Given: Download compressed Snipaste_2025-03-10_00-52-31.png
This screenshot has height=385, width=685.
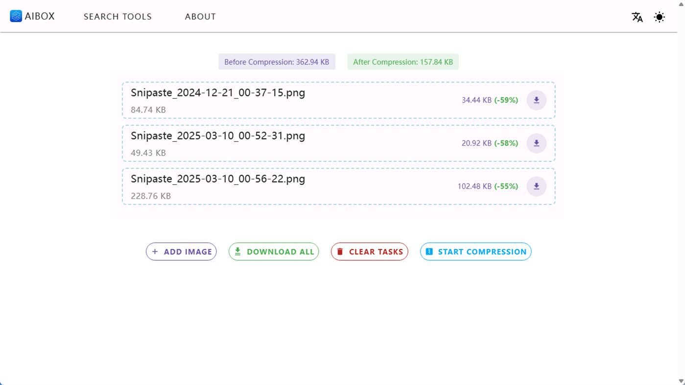Looking at the screenshot, I should coord(537,143).
